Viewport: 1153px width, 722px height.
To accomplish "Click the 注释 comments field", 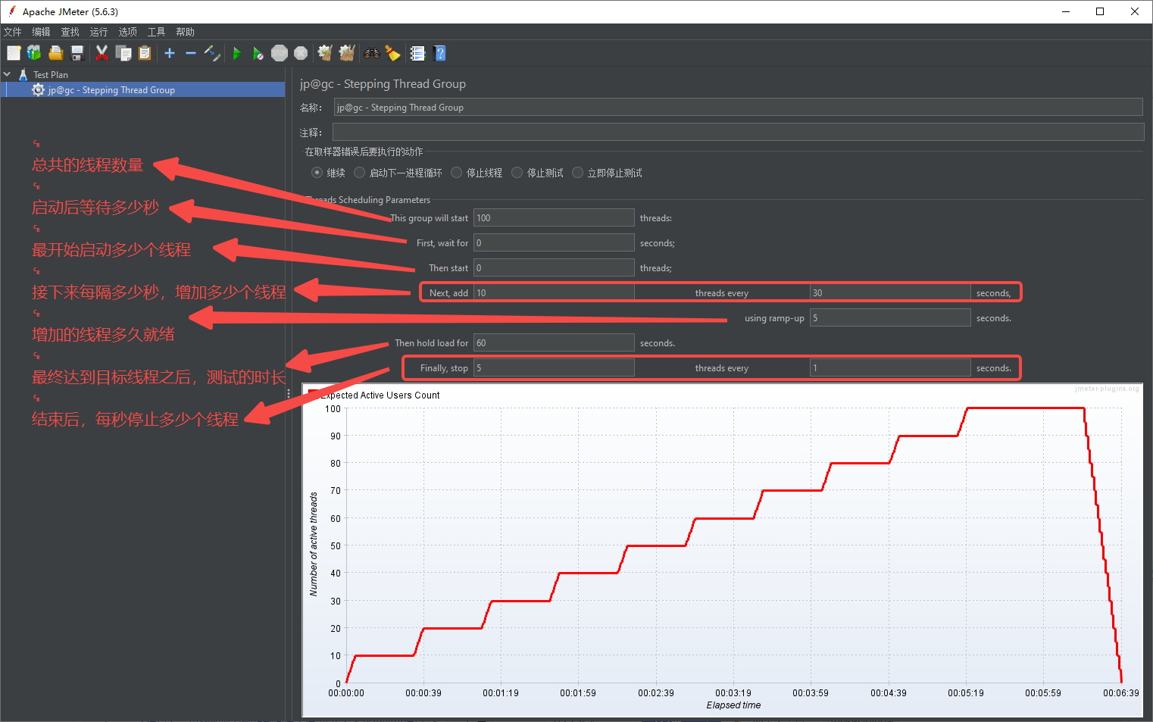I will tap(738, 132).
